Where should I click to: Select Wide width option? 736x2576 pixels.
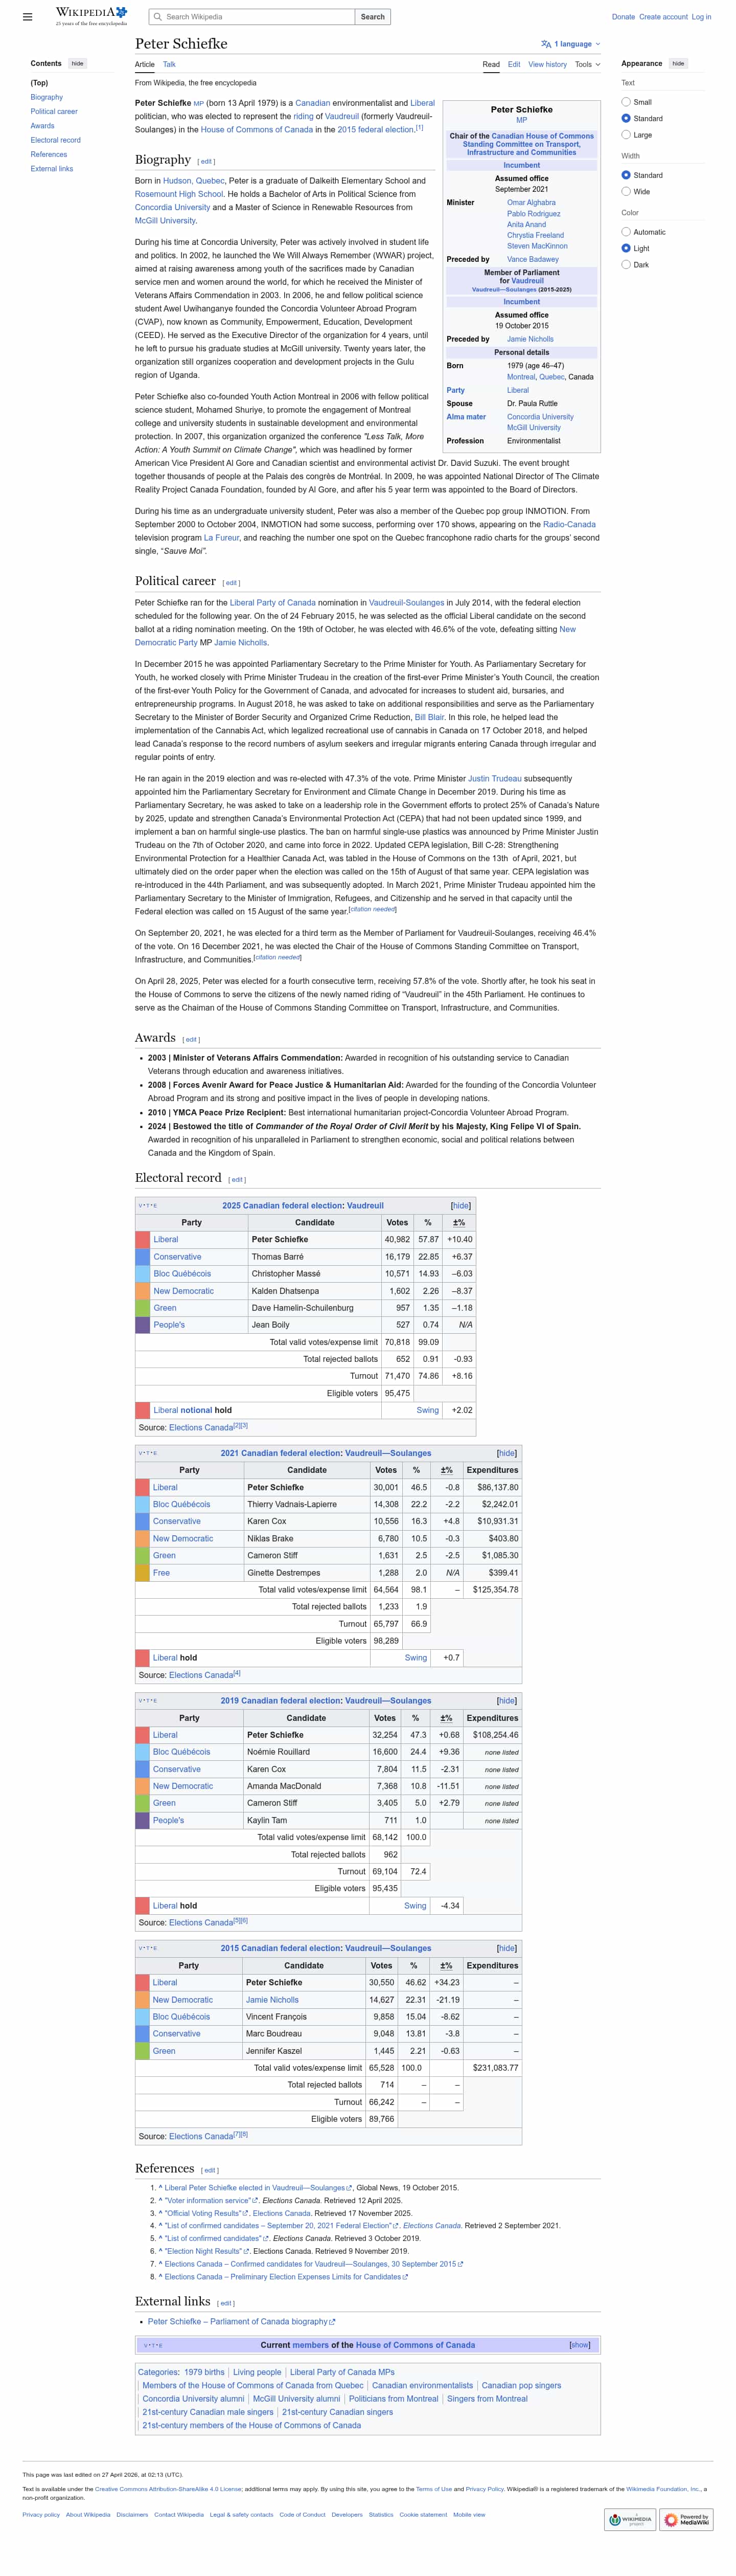pyautogui.click(x=626, y=191)
